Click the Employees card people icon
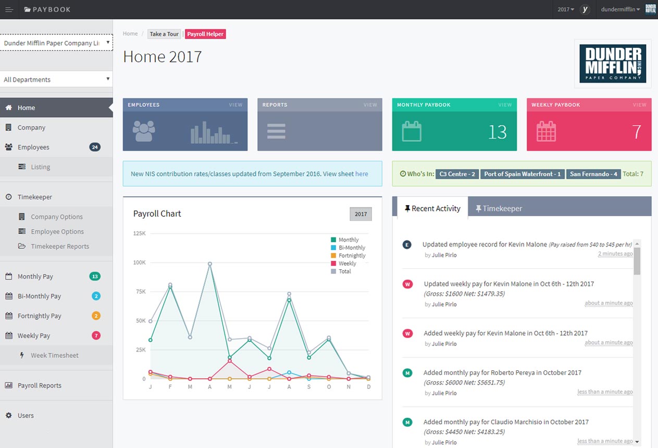The width and height of the screenshot is (658, 448). [144, 131]
